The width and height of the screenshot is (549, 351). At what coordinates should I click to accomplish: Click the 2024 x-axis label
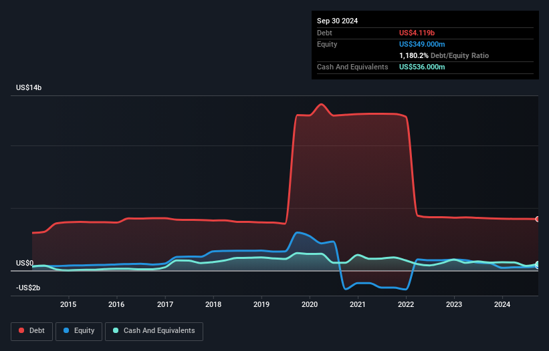pyautogui.click(x=502, y=304)
